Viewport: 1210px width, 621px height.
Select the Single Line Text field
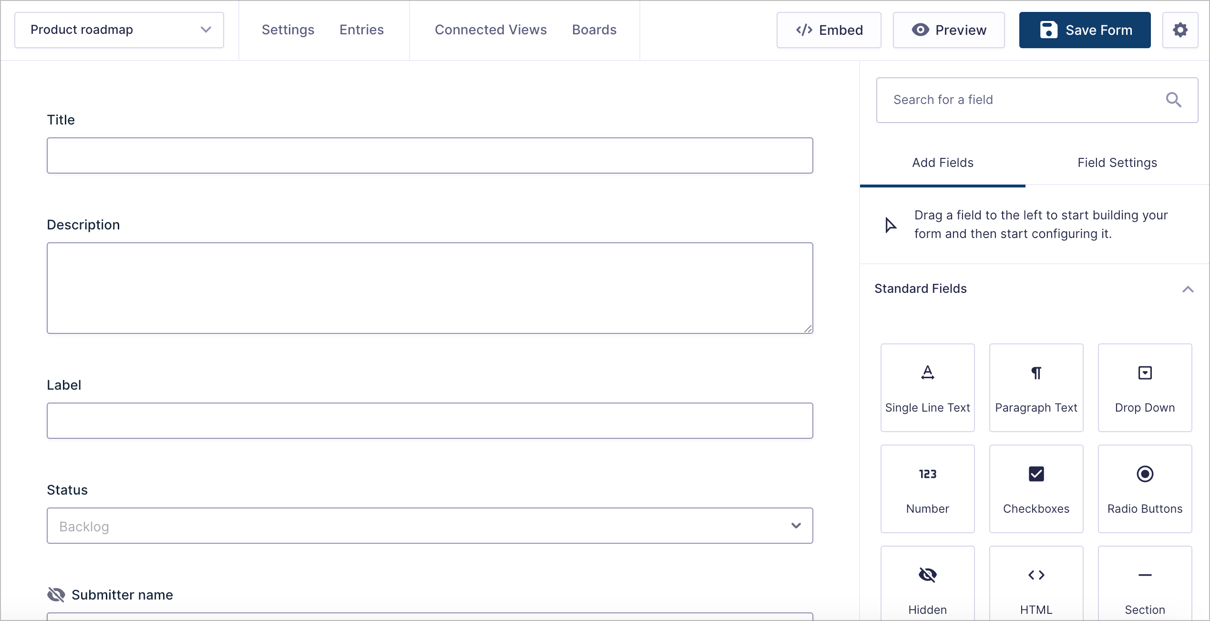tap(927, 387)
